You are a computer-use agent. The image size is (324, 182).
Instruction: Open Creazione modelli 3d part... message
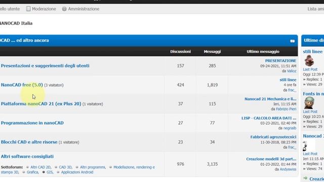tap(271, 159)
